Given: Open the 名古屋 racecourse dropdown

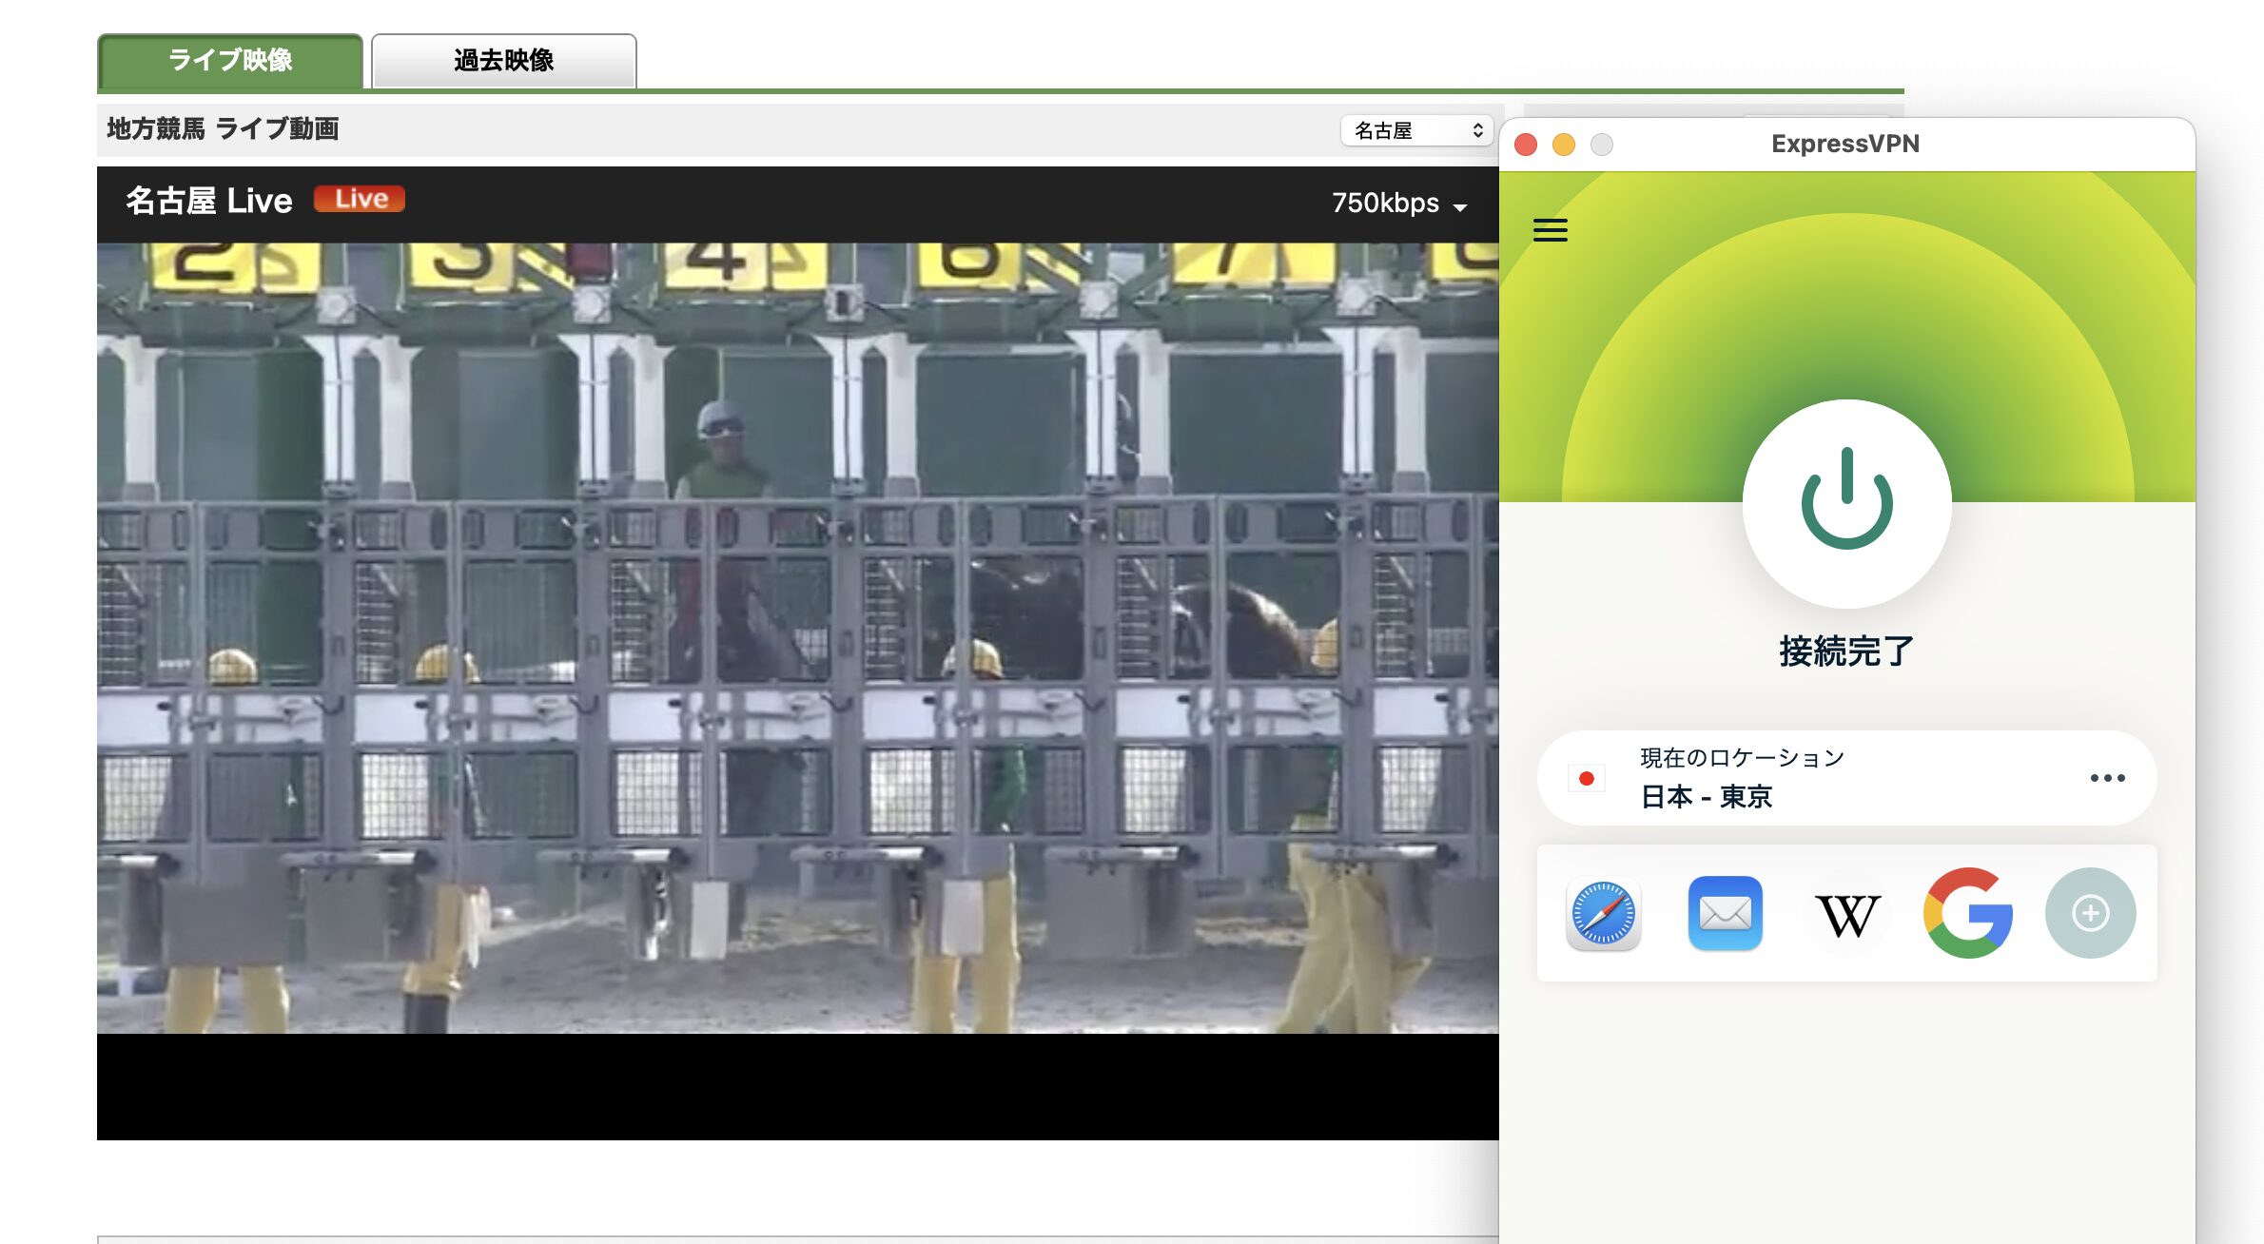Looking at the screenshot, I should (1416, 130).
